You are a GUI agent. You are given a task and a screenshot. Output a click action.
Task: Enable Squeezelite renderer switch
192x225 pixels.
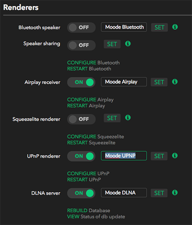(81, 119)
